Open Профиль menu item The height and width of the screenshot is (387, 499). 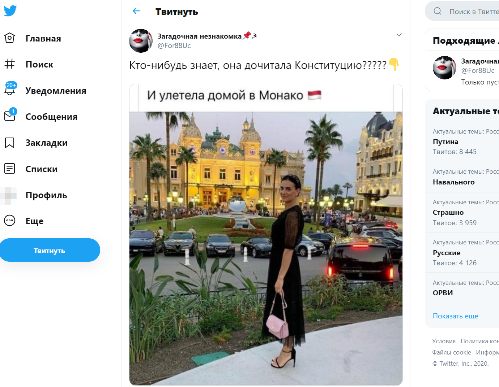tap(46, 195)
